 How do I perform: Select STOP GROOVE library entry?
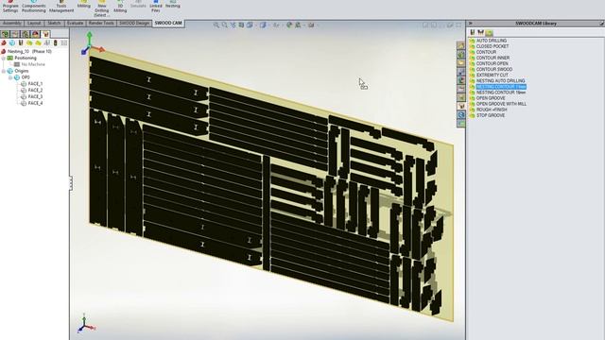(491, 115)
